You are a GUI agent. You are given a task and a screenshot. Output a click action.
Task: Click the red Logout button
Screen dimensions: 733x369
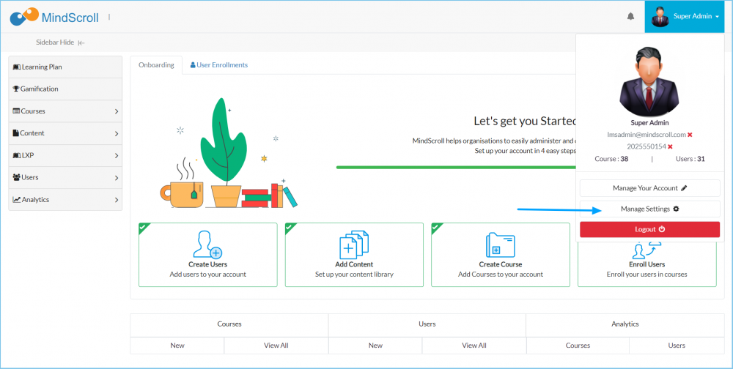click(649, 229)
